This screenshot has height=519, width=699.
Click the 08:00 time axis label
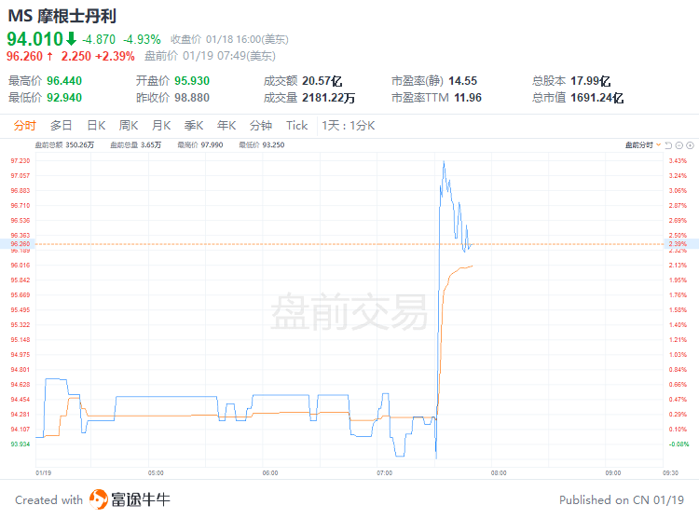pos(499,472)
